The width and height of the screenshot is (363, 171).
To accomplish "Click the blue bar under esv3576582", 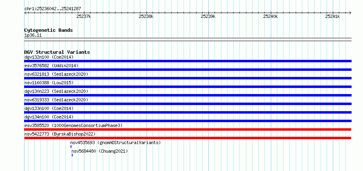I will 188,70.
